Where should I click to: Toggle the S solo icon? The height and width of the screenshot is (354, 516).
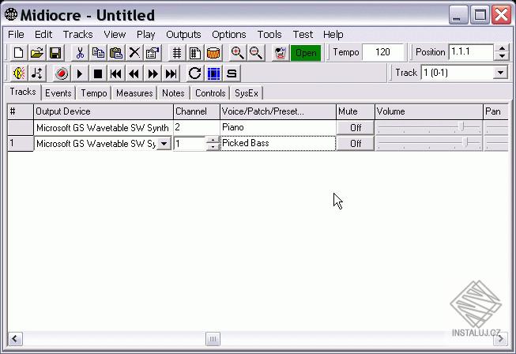click(232, 73)
